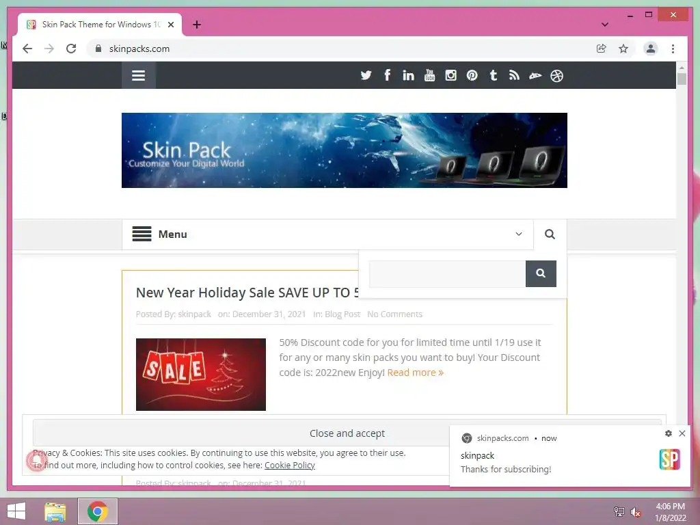The width and height of the screenshot is (700, 525).
Task: Go back with browser back arrow
Action: 27,49
